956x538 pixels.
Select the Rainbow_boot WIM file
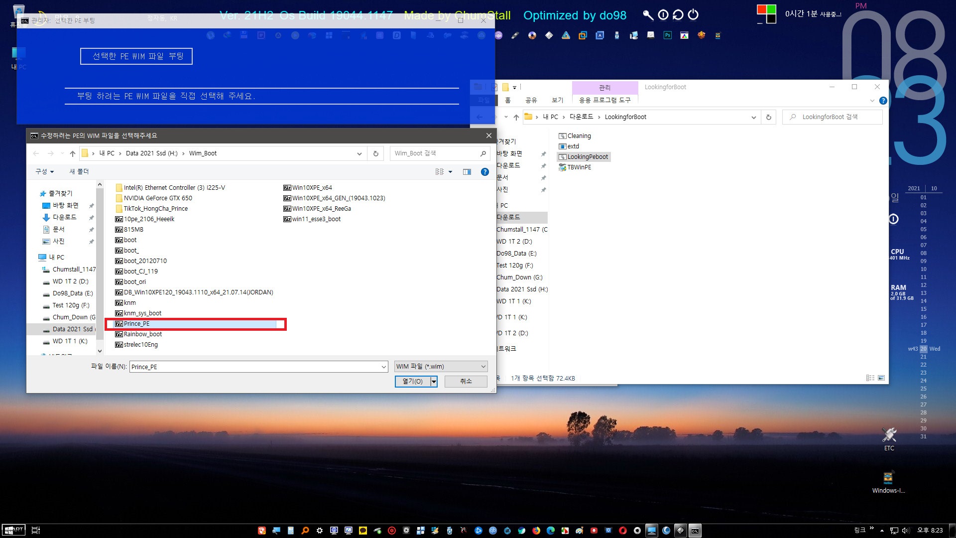[x=138, y=334]
